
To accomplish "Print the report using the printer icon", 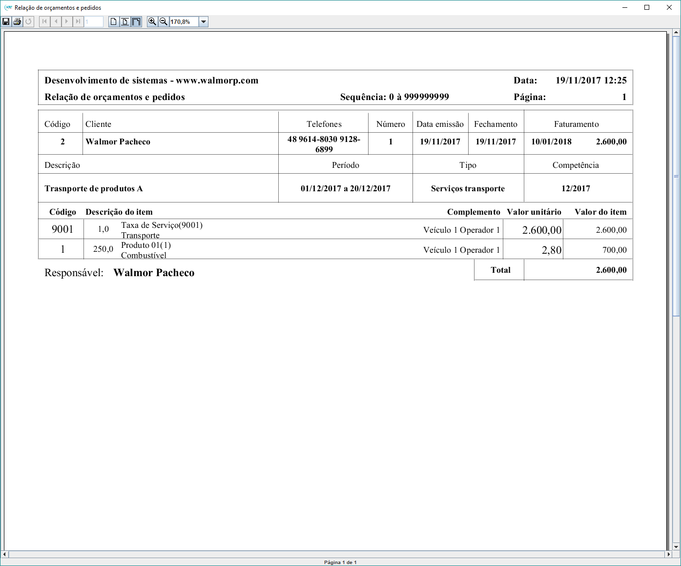I will pos(17,21).
